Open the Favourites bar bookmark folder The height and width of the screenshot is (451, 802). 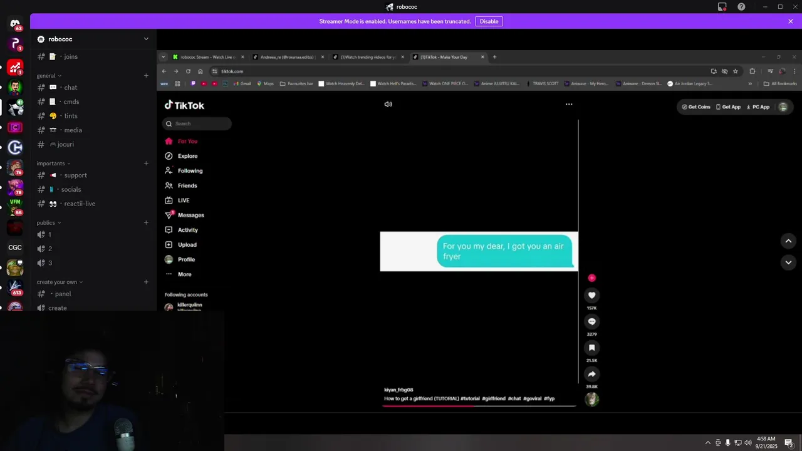[296, 83]
